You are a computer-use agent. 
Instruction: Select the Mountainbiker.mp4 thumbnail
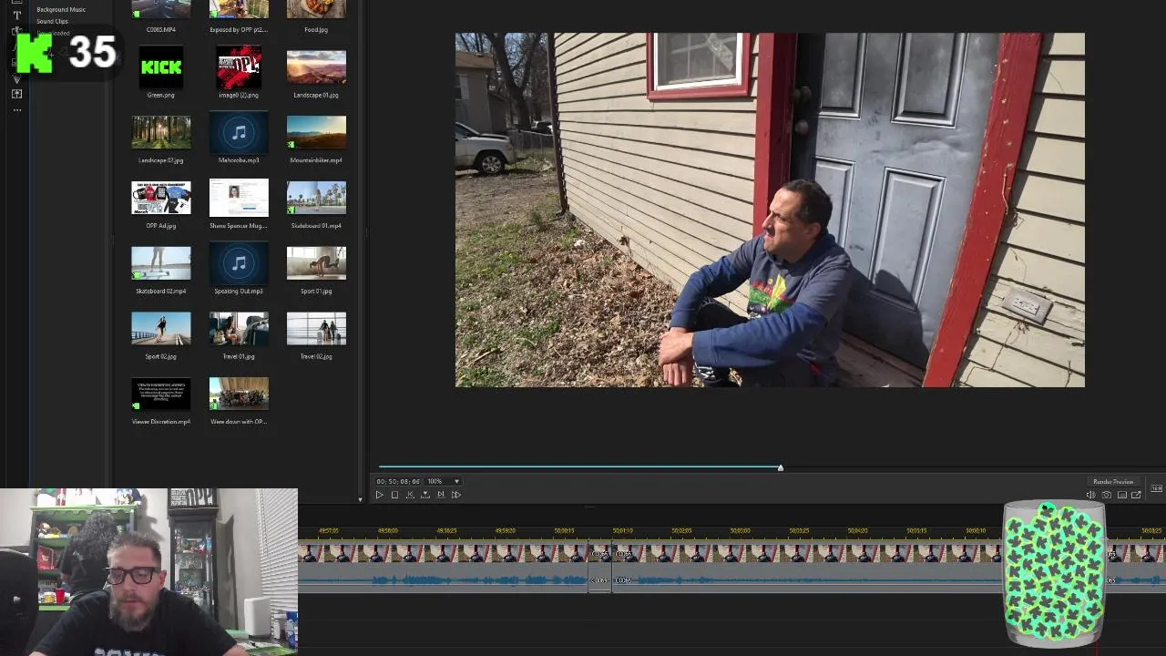316,132
